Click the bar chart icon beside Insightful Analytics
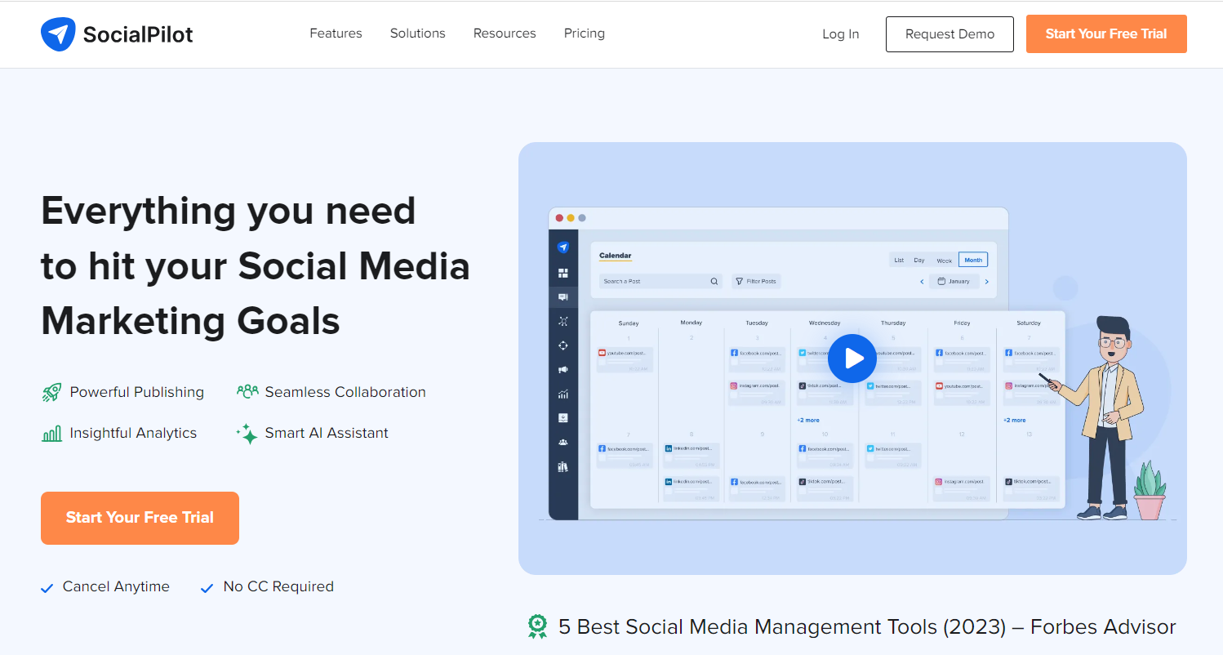 [51, 434]
